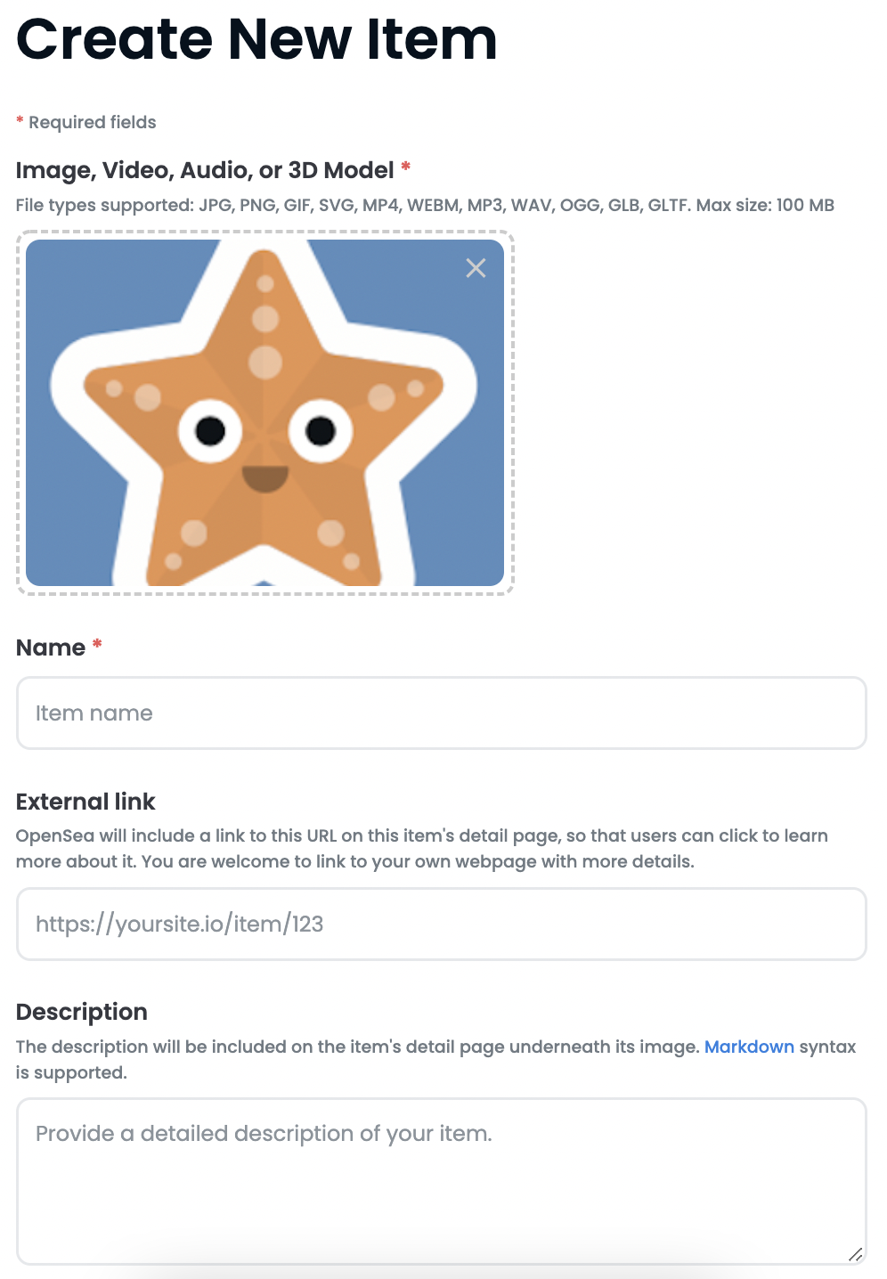Screen dimensions: 887x1279
Task: Click the description box resize handle
Action: point(855,1253)
